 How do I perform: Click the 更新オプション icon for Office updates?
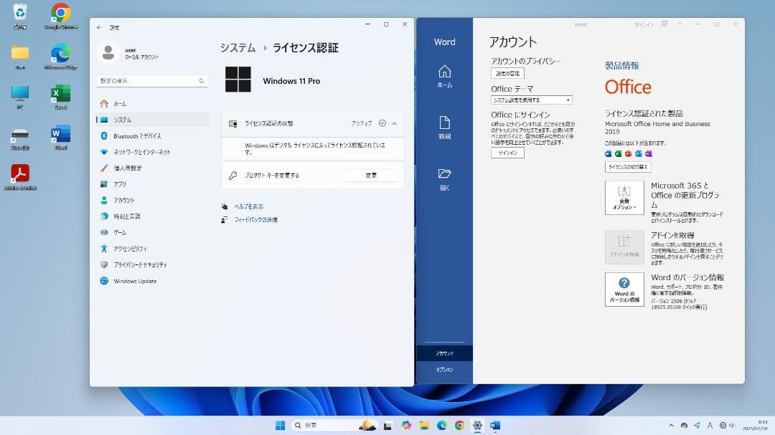click(x=624, y=197)
